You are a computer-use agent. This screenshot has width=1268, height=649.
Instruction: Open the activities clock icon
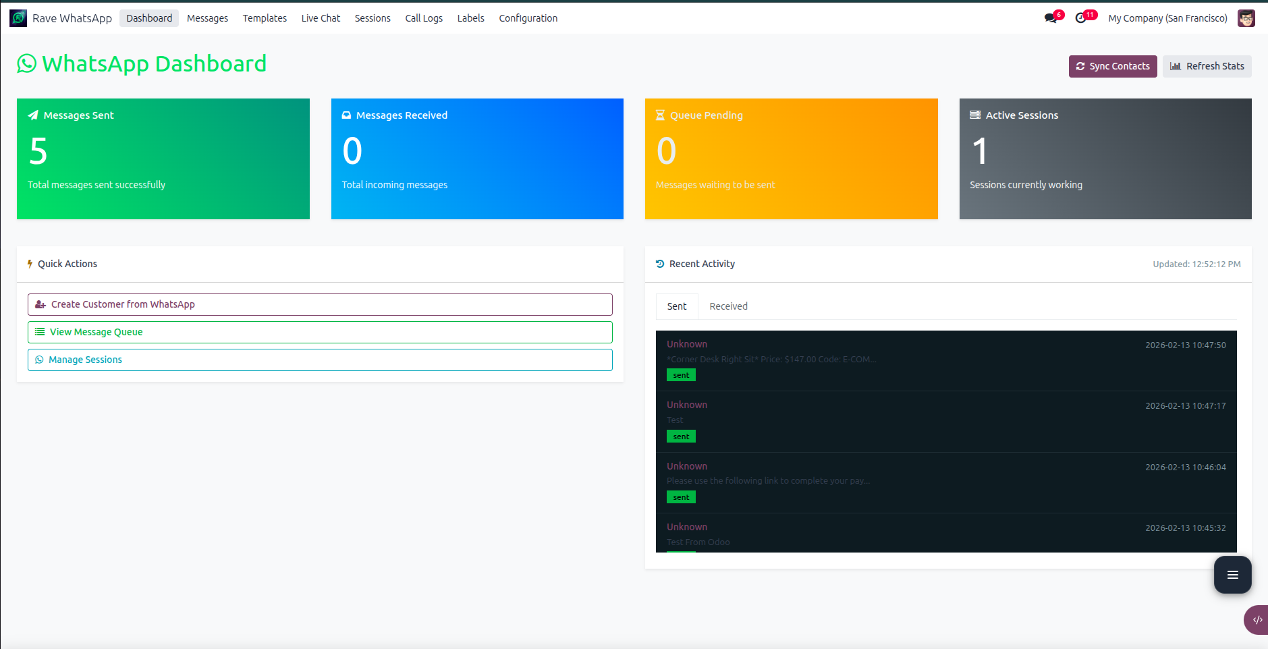pyautogui.click(x=1083, y=18)
